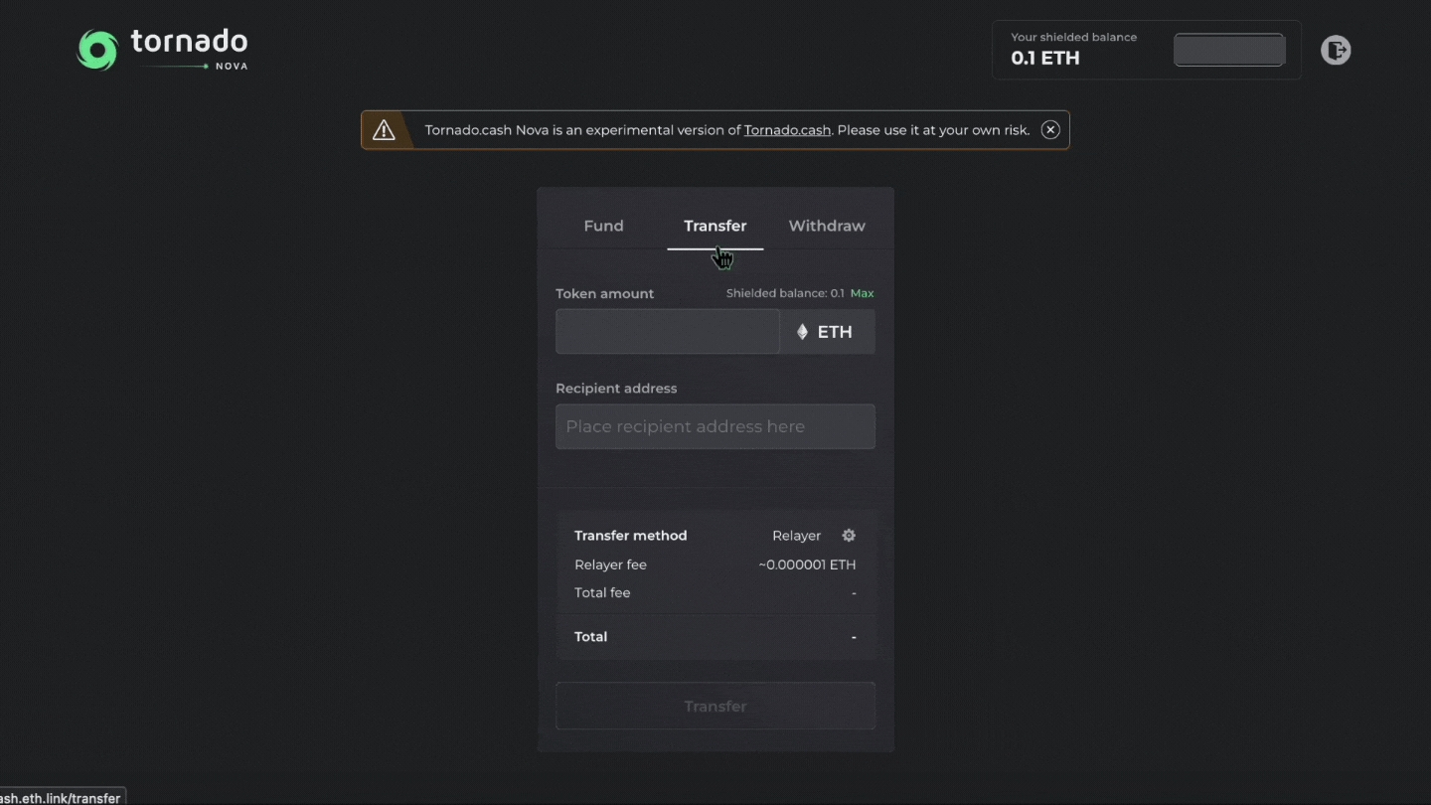Click Max to use full shielded balance
This screenshot has width=1431, height=805.
(x=862, y=293)
